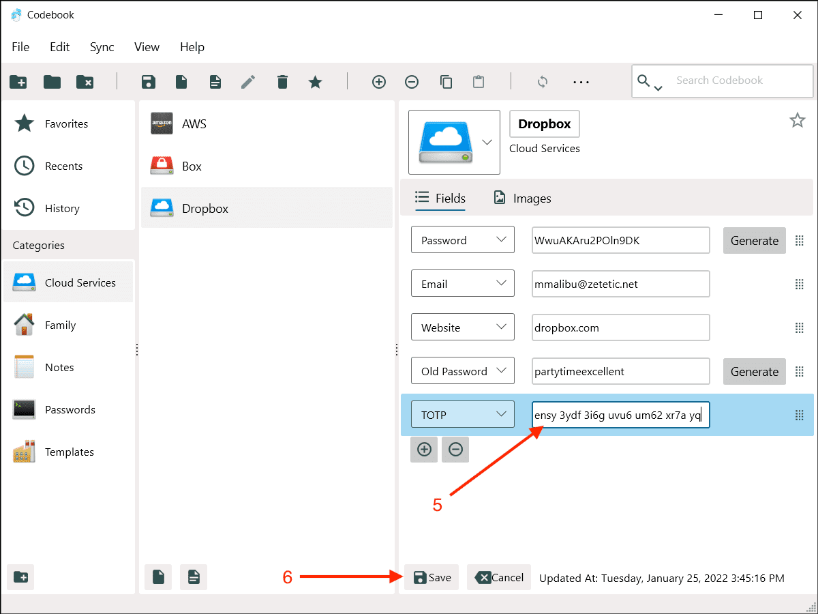Select the Cloud Services category
Screen dimensions: 818x614
pos(68,282)
